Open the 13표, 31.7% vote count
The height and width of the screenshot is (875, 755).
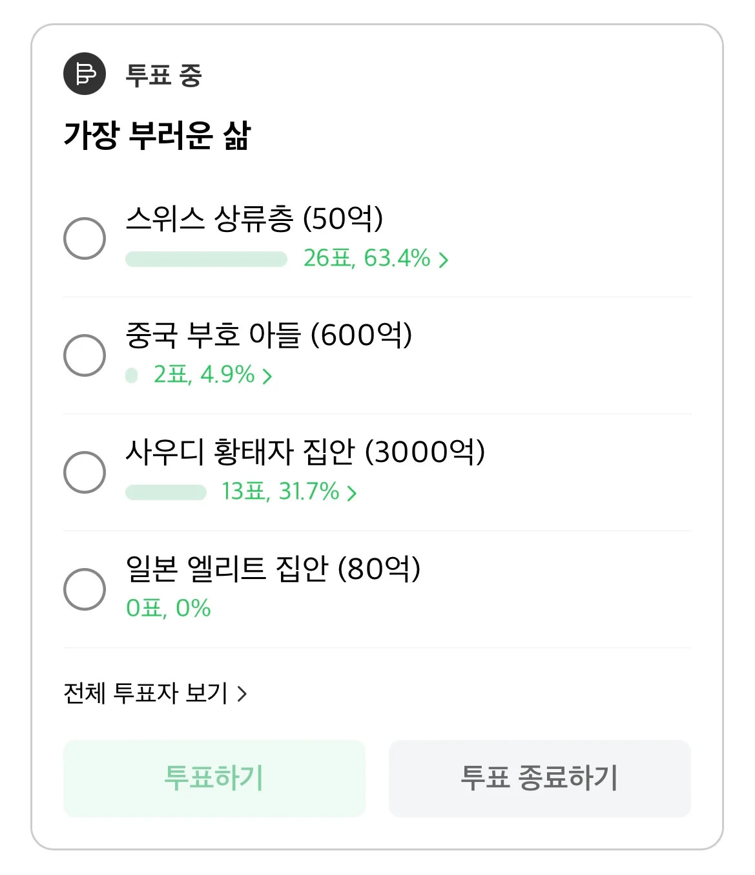pos(280,492)
